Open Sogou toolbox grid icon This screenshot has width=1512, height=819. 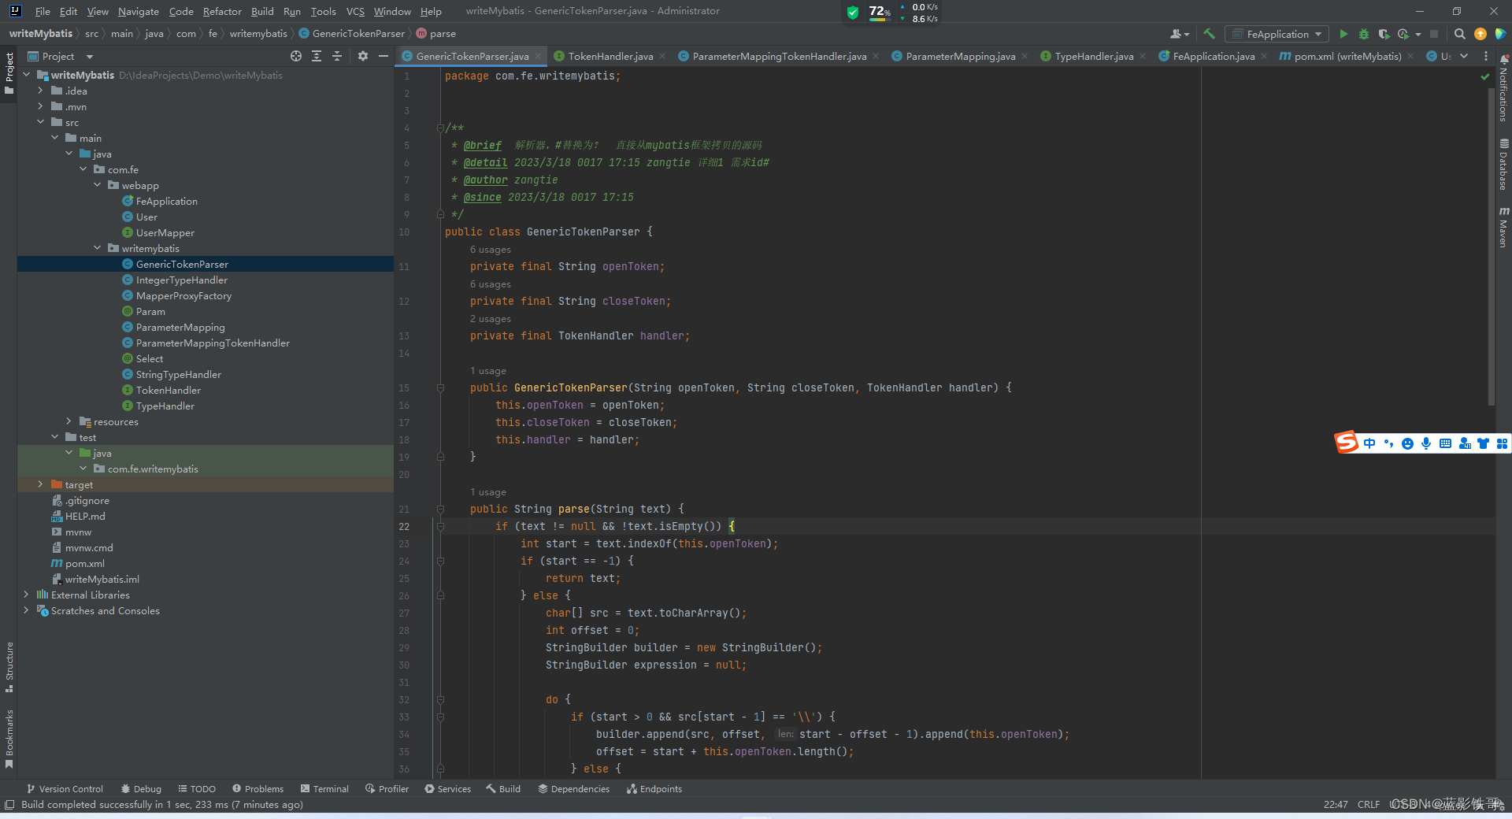[1502, 443]
